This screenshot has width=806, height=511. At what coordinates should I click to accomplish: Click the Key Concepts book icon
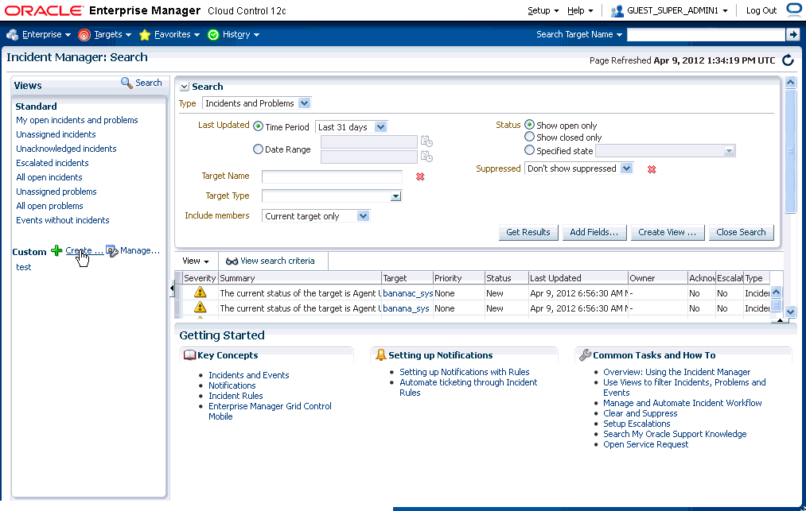pos(189,355)
